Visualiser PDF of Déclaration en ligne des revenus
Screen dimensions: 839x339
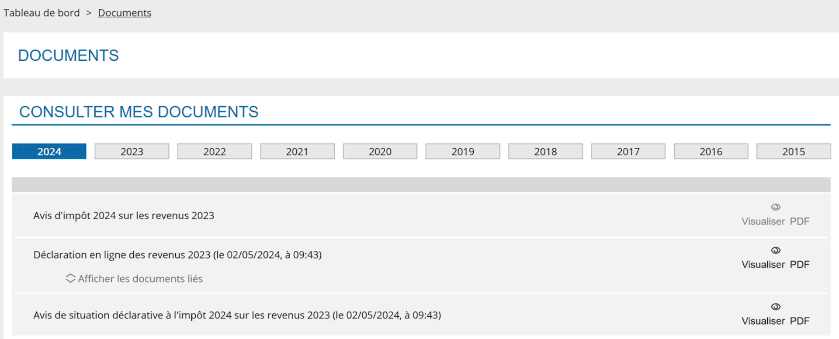pos(776,265)
